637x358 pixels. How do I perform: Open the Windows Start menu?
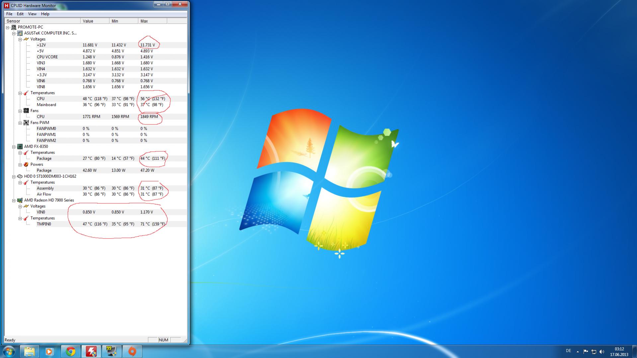point(9,351)
